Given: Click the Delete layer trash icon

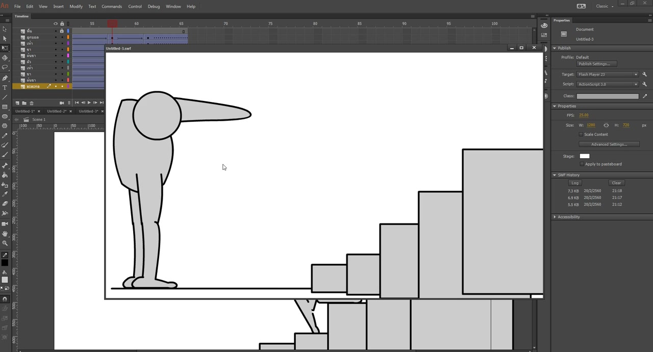Looking at the screenshot, I should [x=31, y=103].
